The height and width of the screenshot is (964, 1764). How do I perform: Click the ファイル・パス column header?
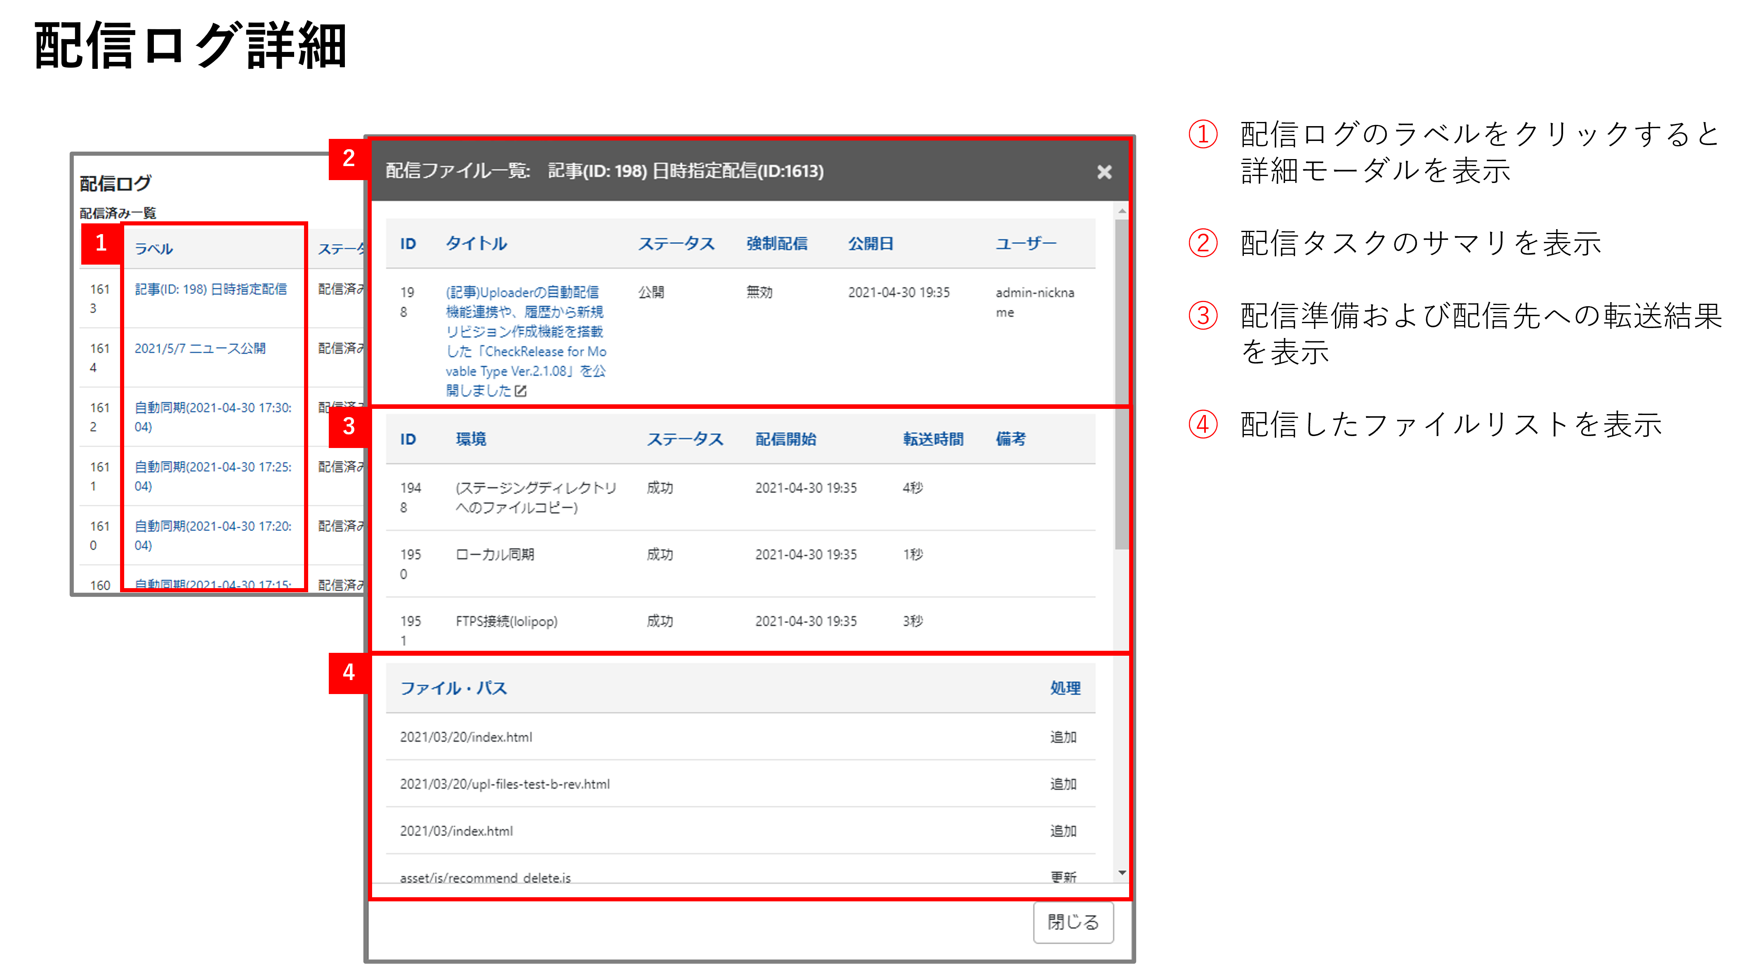[x=453, y=688]
